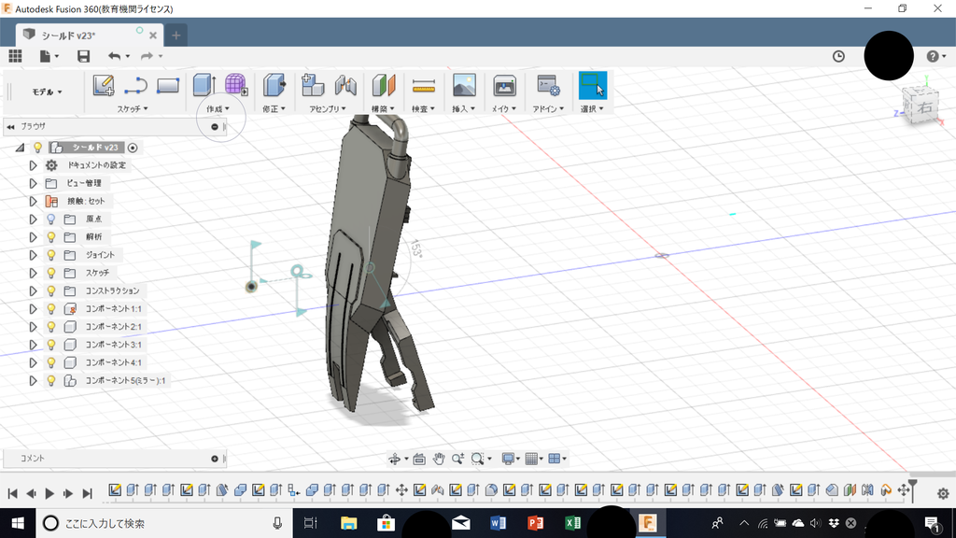Open the 作成 menu
This screenshot has height=538, width=956.
(218, 108)
